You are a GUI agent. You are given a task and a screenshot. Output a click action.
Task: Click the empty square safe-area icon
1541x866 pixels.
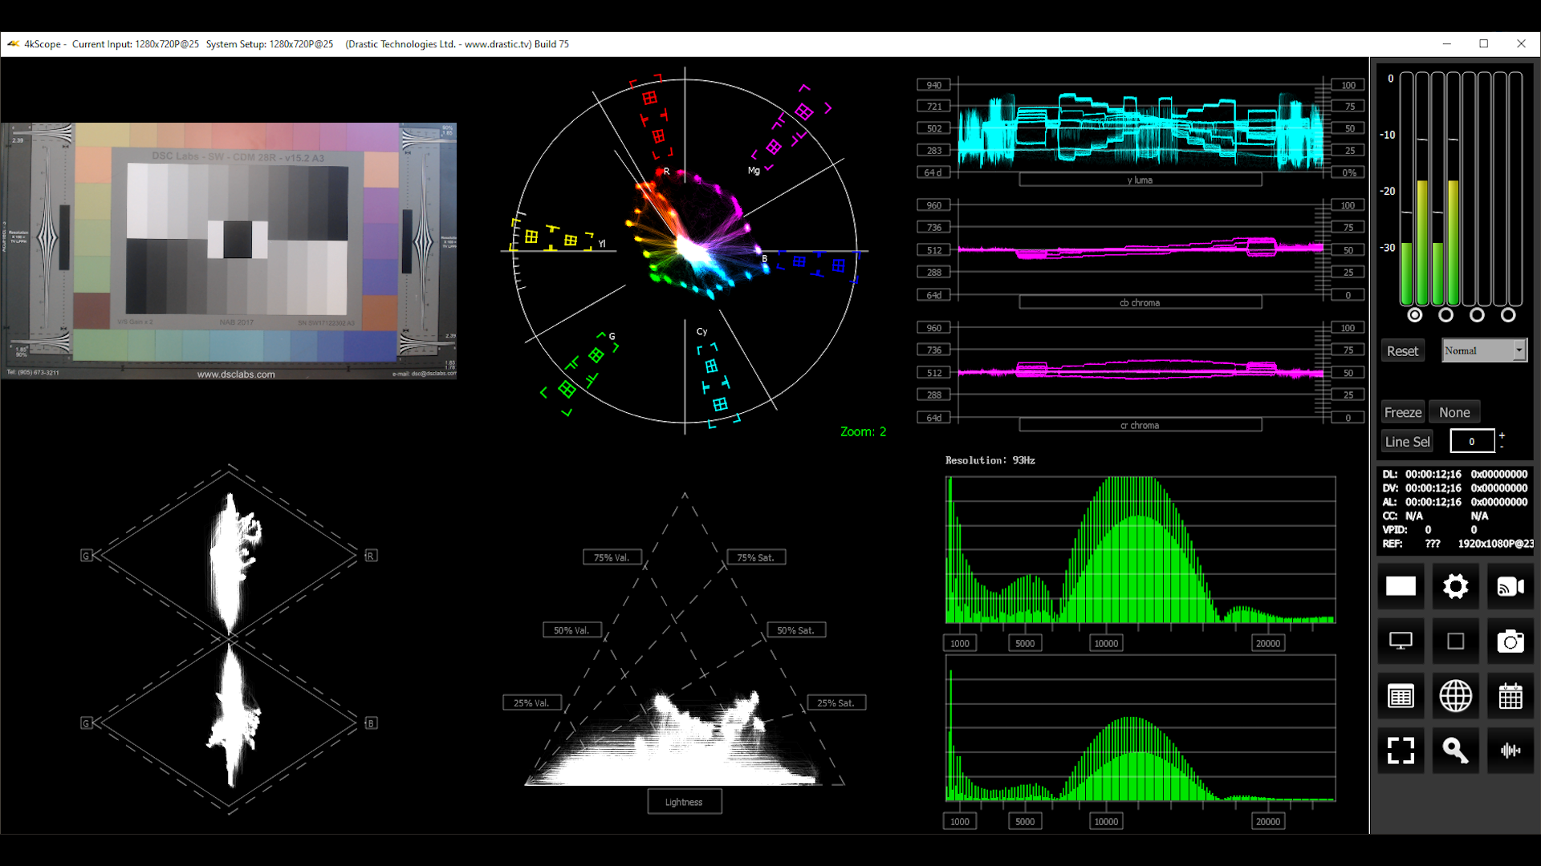coord(1455,641)
